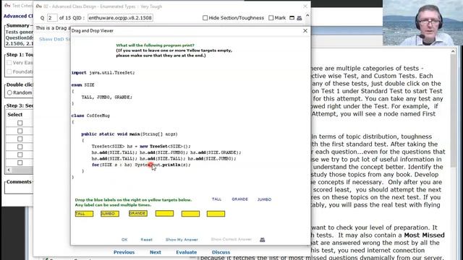Go to Next question
The width and height of the screenshot is (463, 260).
[x=156, y=252]
